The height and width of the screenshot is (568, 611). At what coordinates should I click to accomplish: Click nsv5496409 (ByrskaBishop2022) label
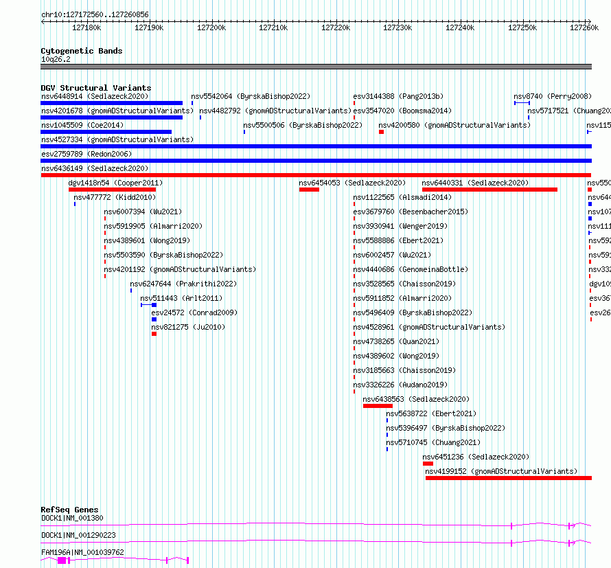tap(413, 313)
